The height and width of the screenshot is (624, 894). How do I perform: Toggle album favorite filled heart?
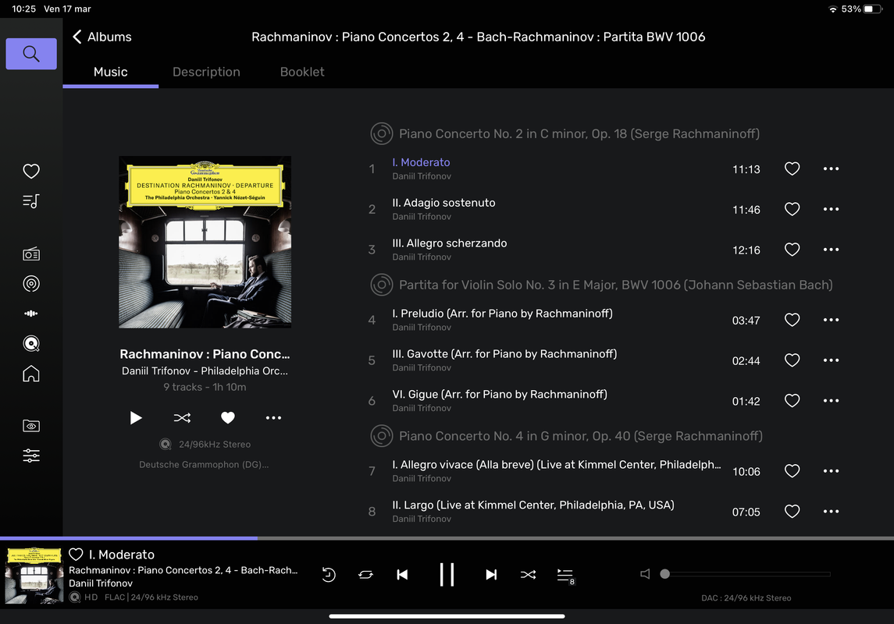tap(228, 418)
